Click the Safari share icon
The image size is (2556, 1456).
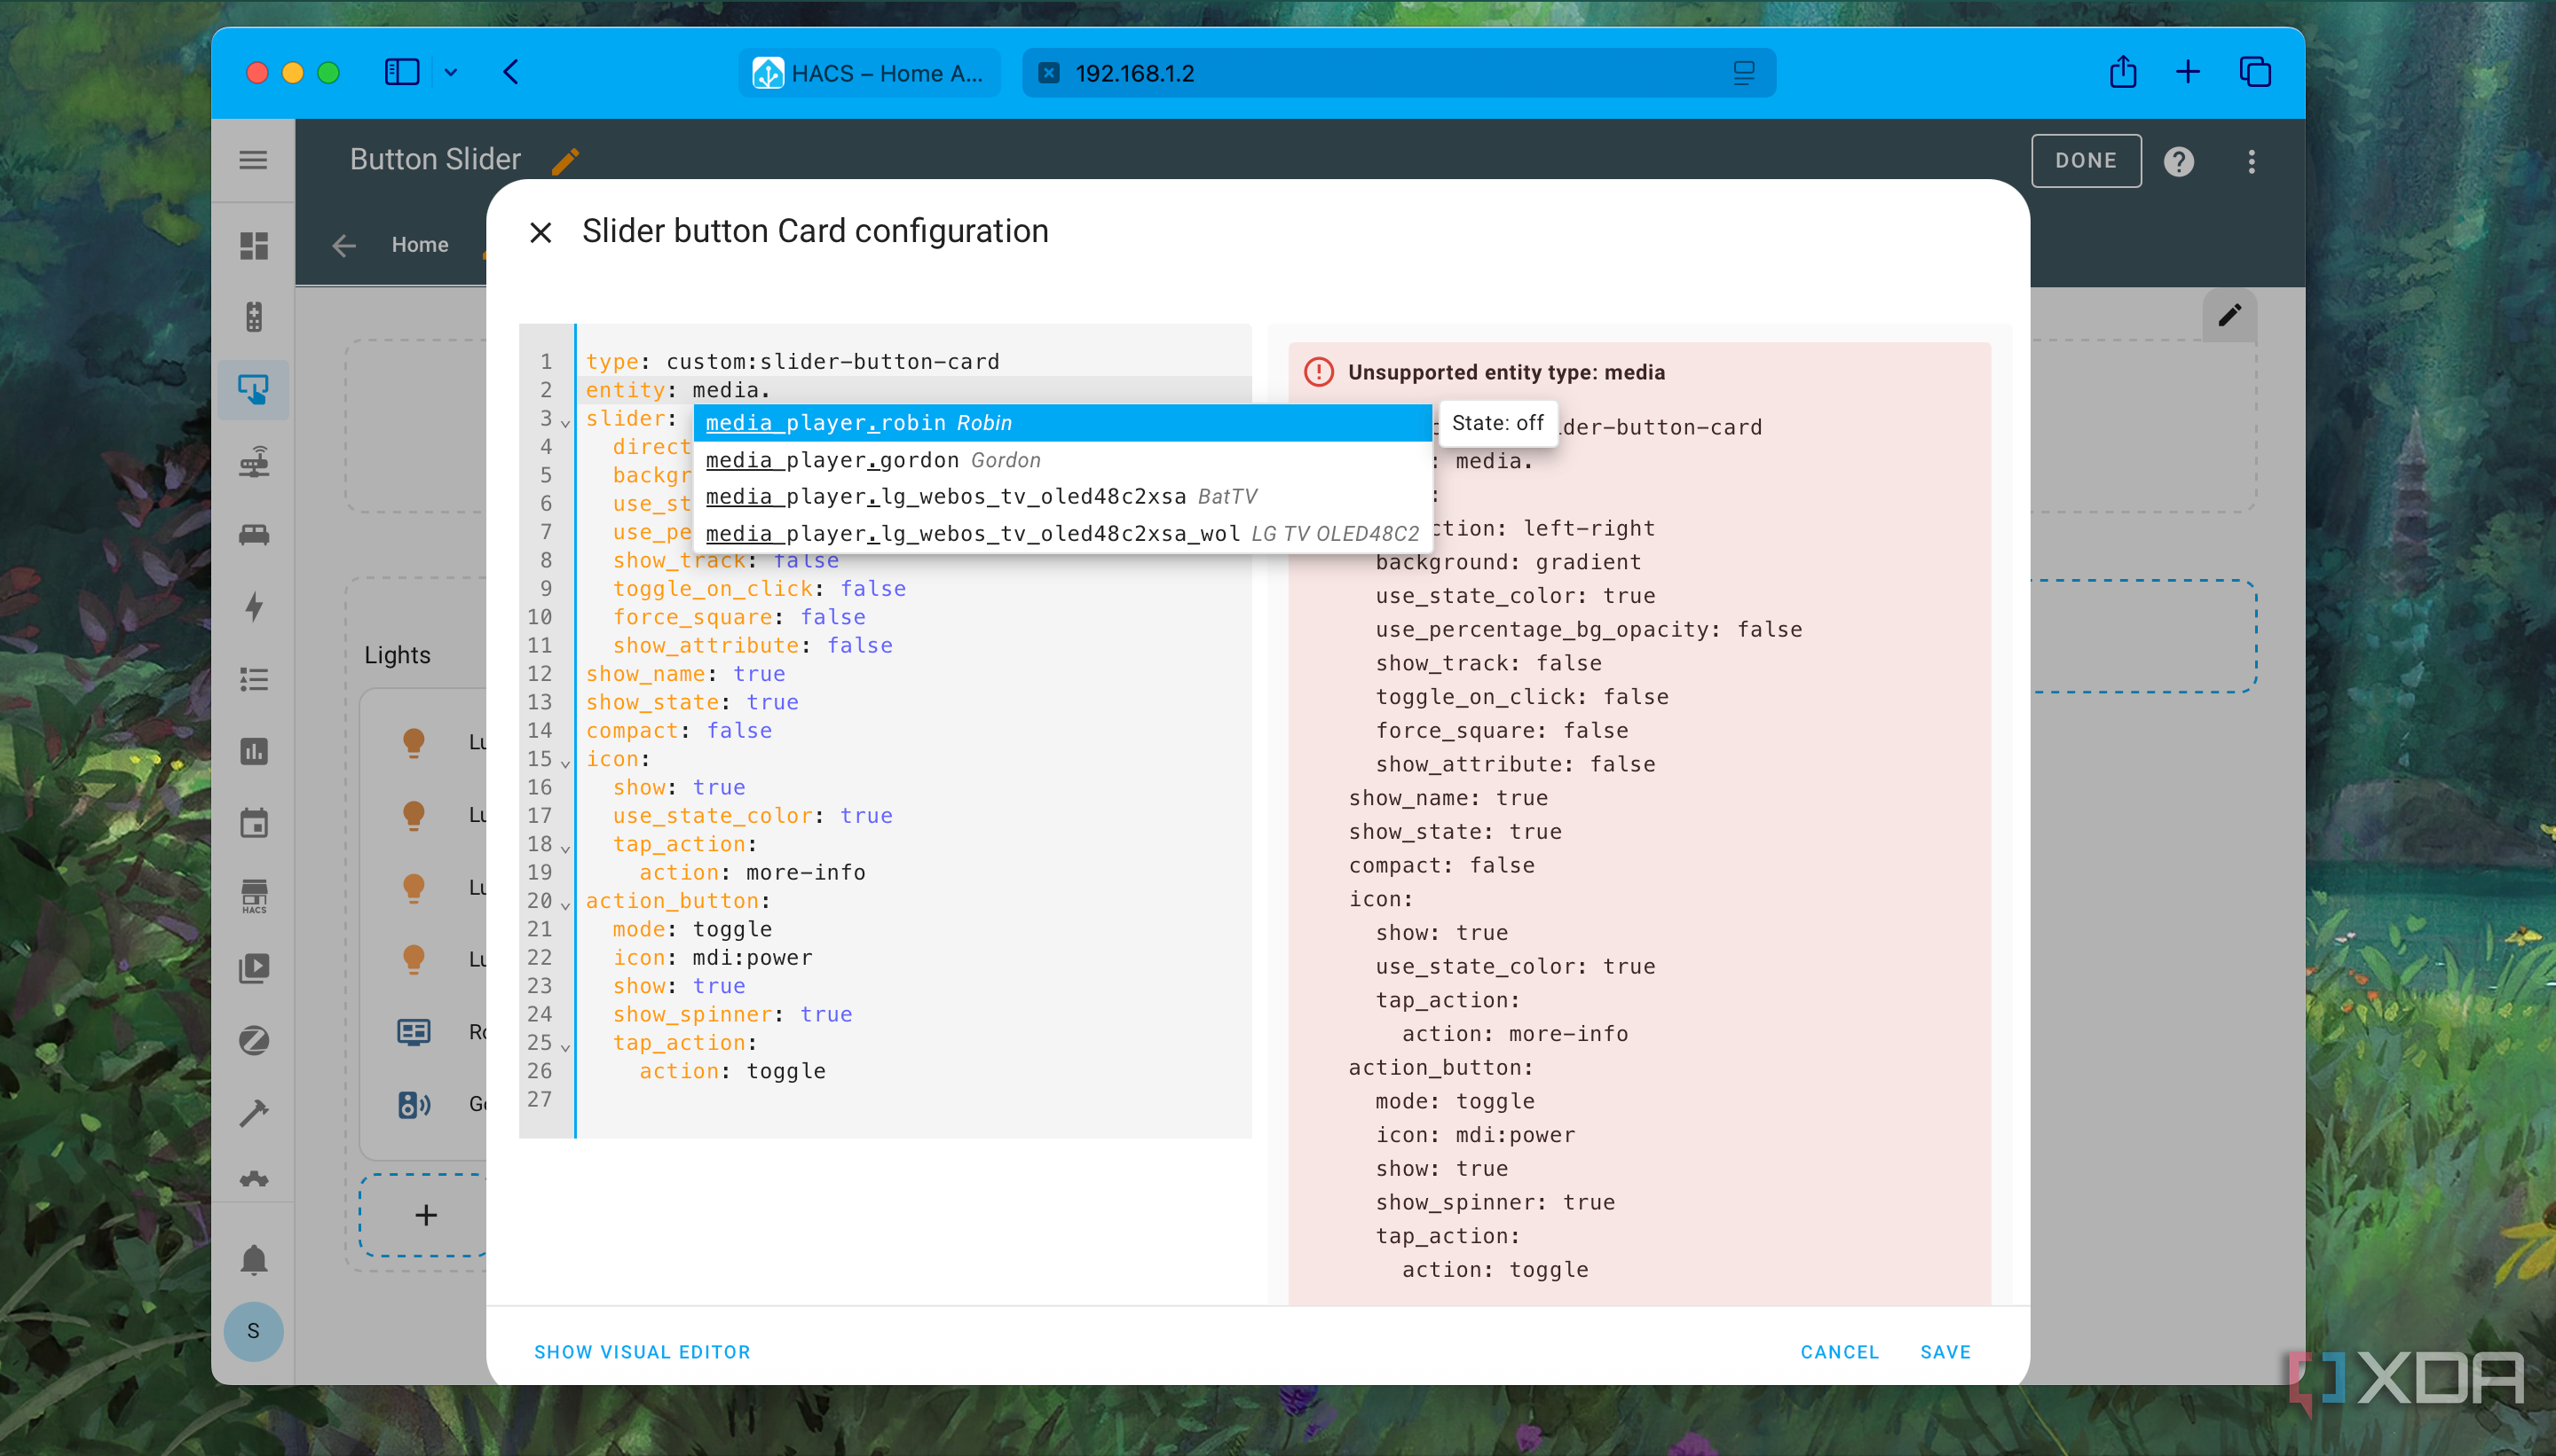pyautogui.click(x=2123, y=72)
